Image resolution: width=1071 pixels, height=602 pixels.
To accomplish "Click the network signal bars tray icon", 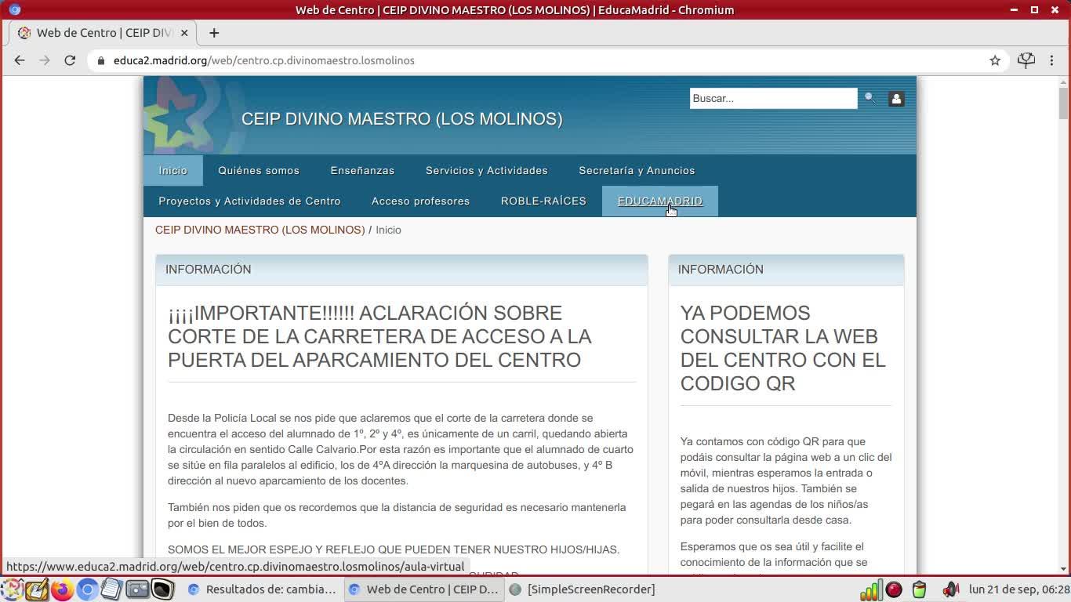I will 871,589.
